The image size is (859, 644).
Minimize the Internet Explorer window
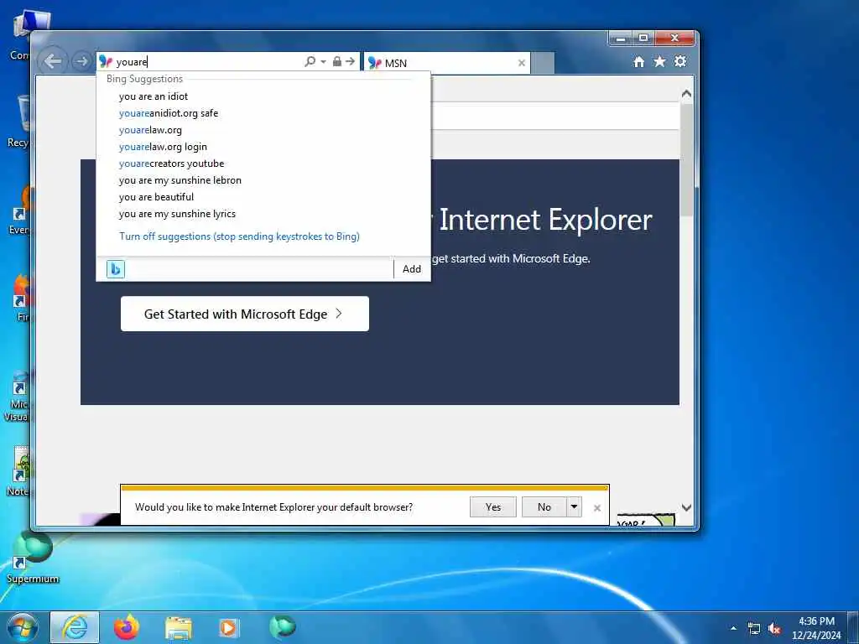[x=620, y=39]
